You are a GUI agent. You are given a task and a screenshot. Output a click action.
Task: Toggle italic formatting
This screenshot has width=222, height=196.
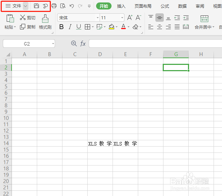(70, 27)
